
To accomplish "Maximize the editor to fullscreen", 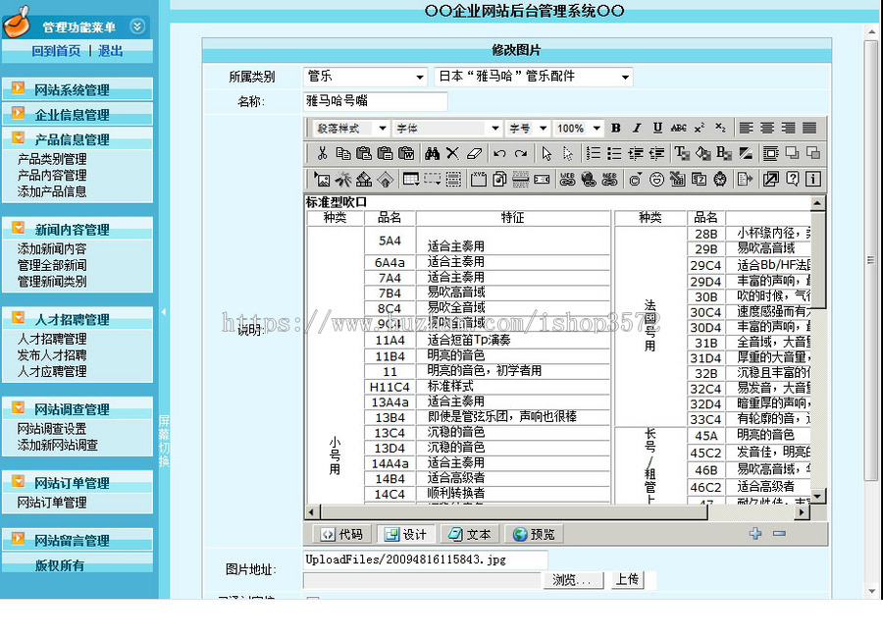I will click(x=771, y=179).
